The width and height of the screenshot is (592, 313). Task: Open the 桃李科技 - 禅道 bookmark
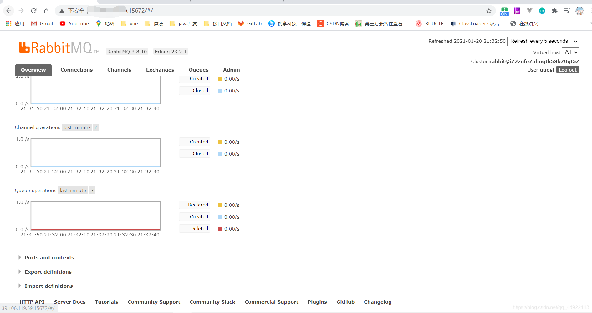pyautogui.click(x=290, y=23)
